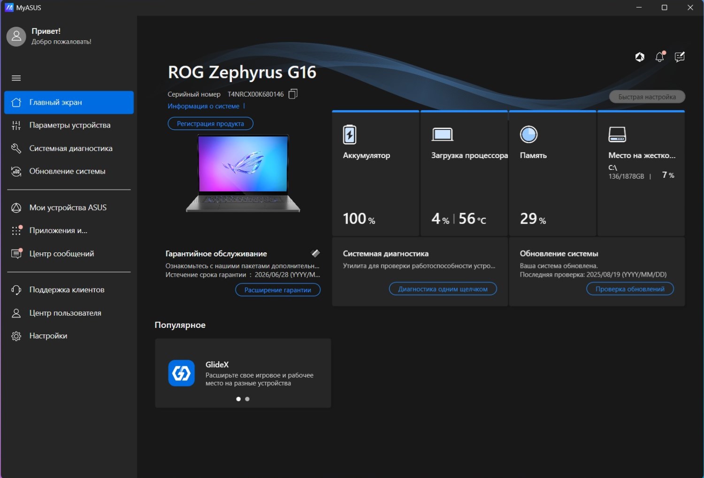The height and width of the screenshot is (478, 704).
Task: Click the ASUS logo icon beside the bell
Action: coord(640,57)
